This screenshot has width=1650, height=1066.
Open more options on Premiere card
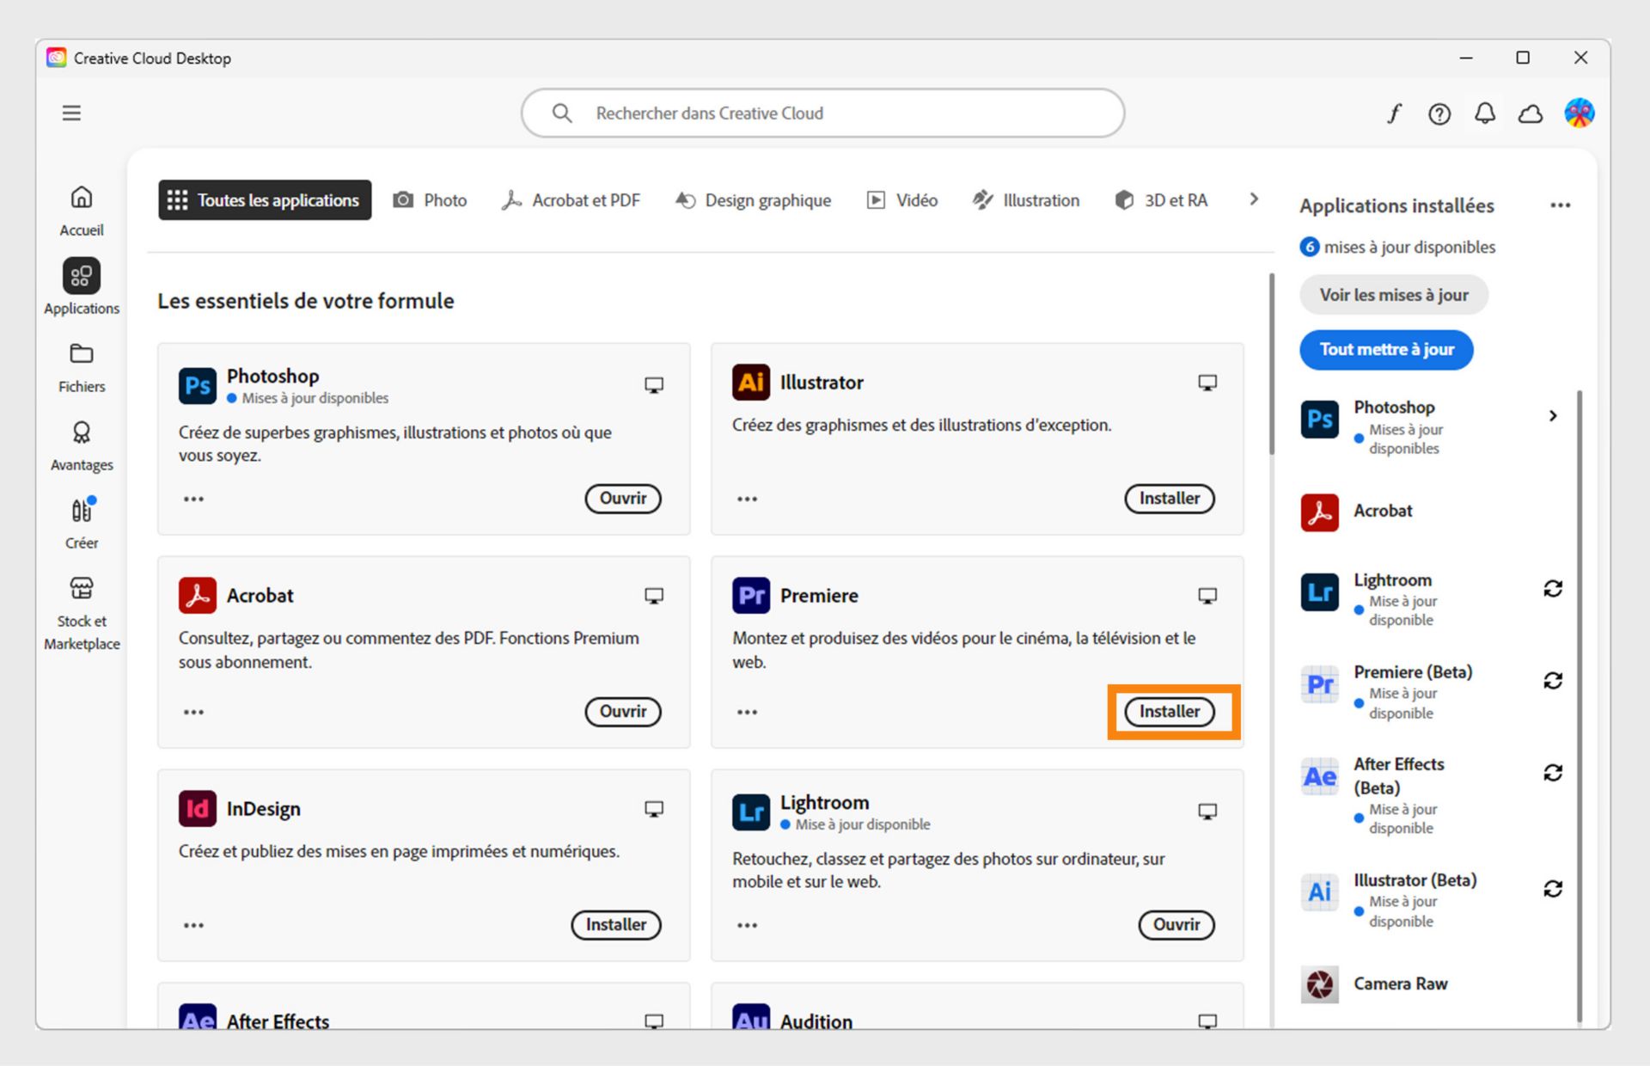point(747,712)
